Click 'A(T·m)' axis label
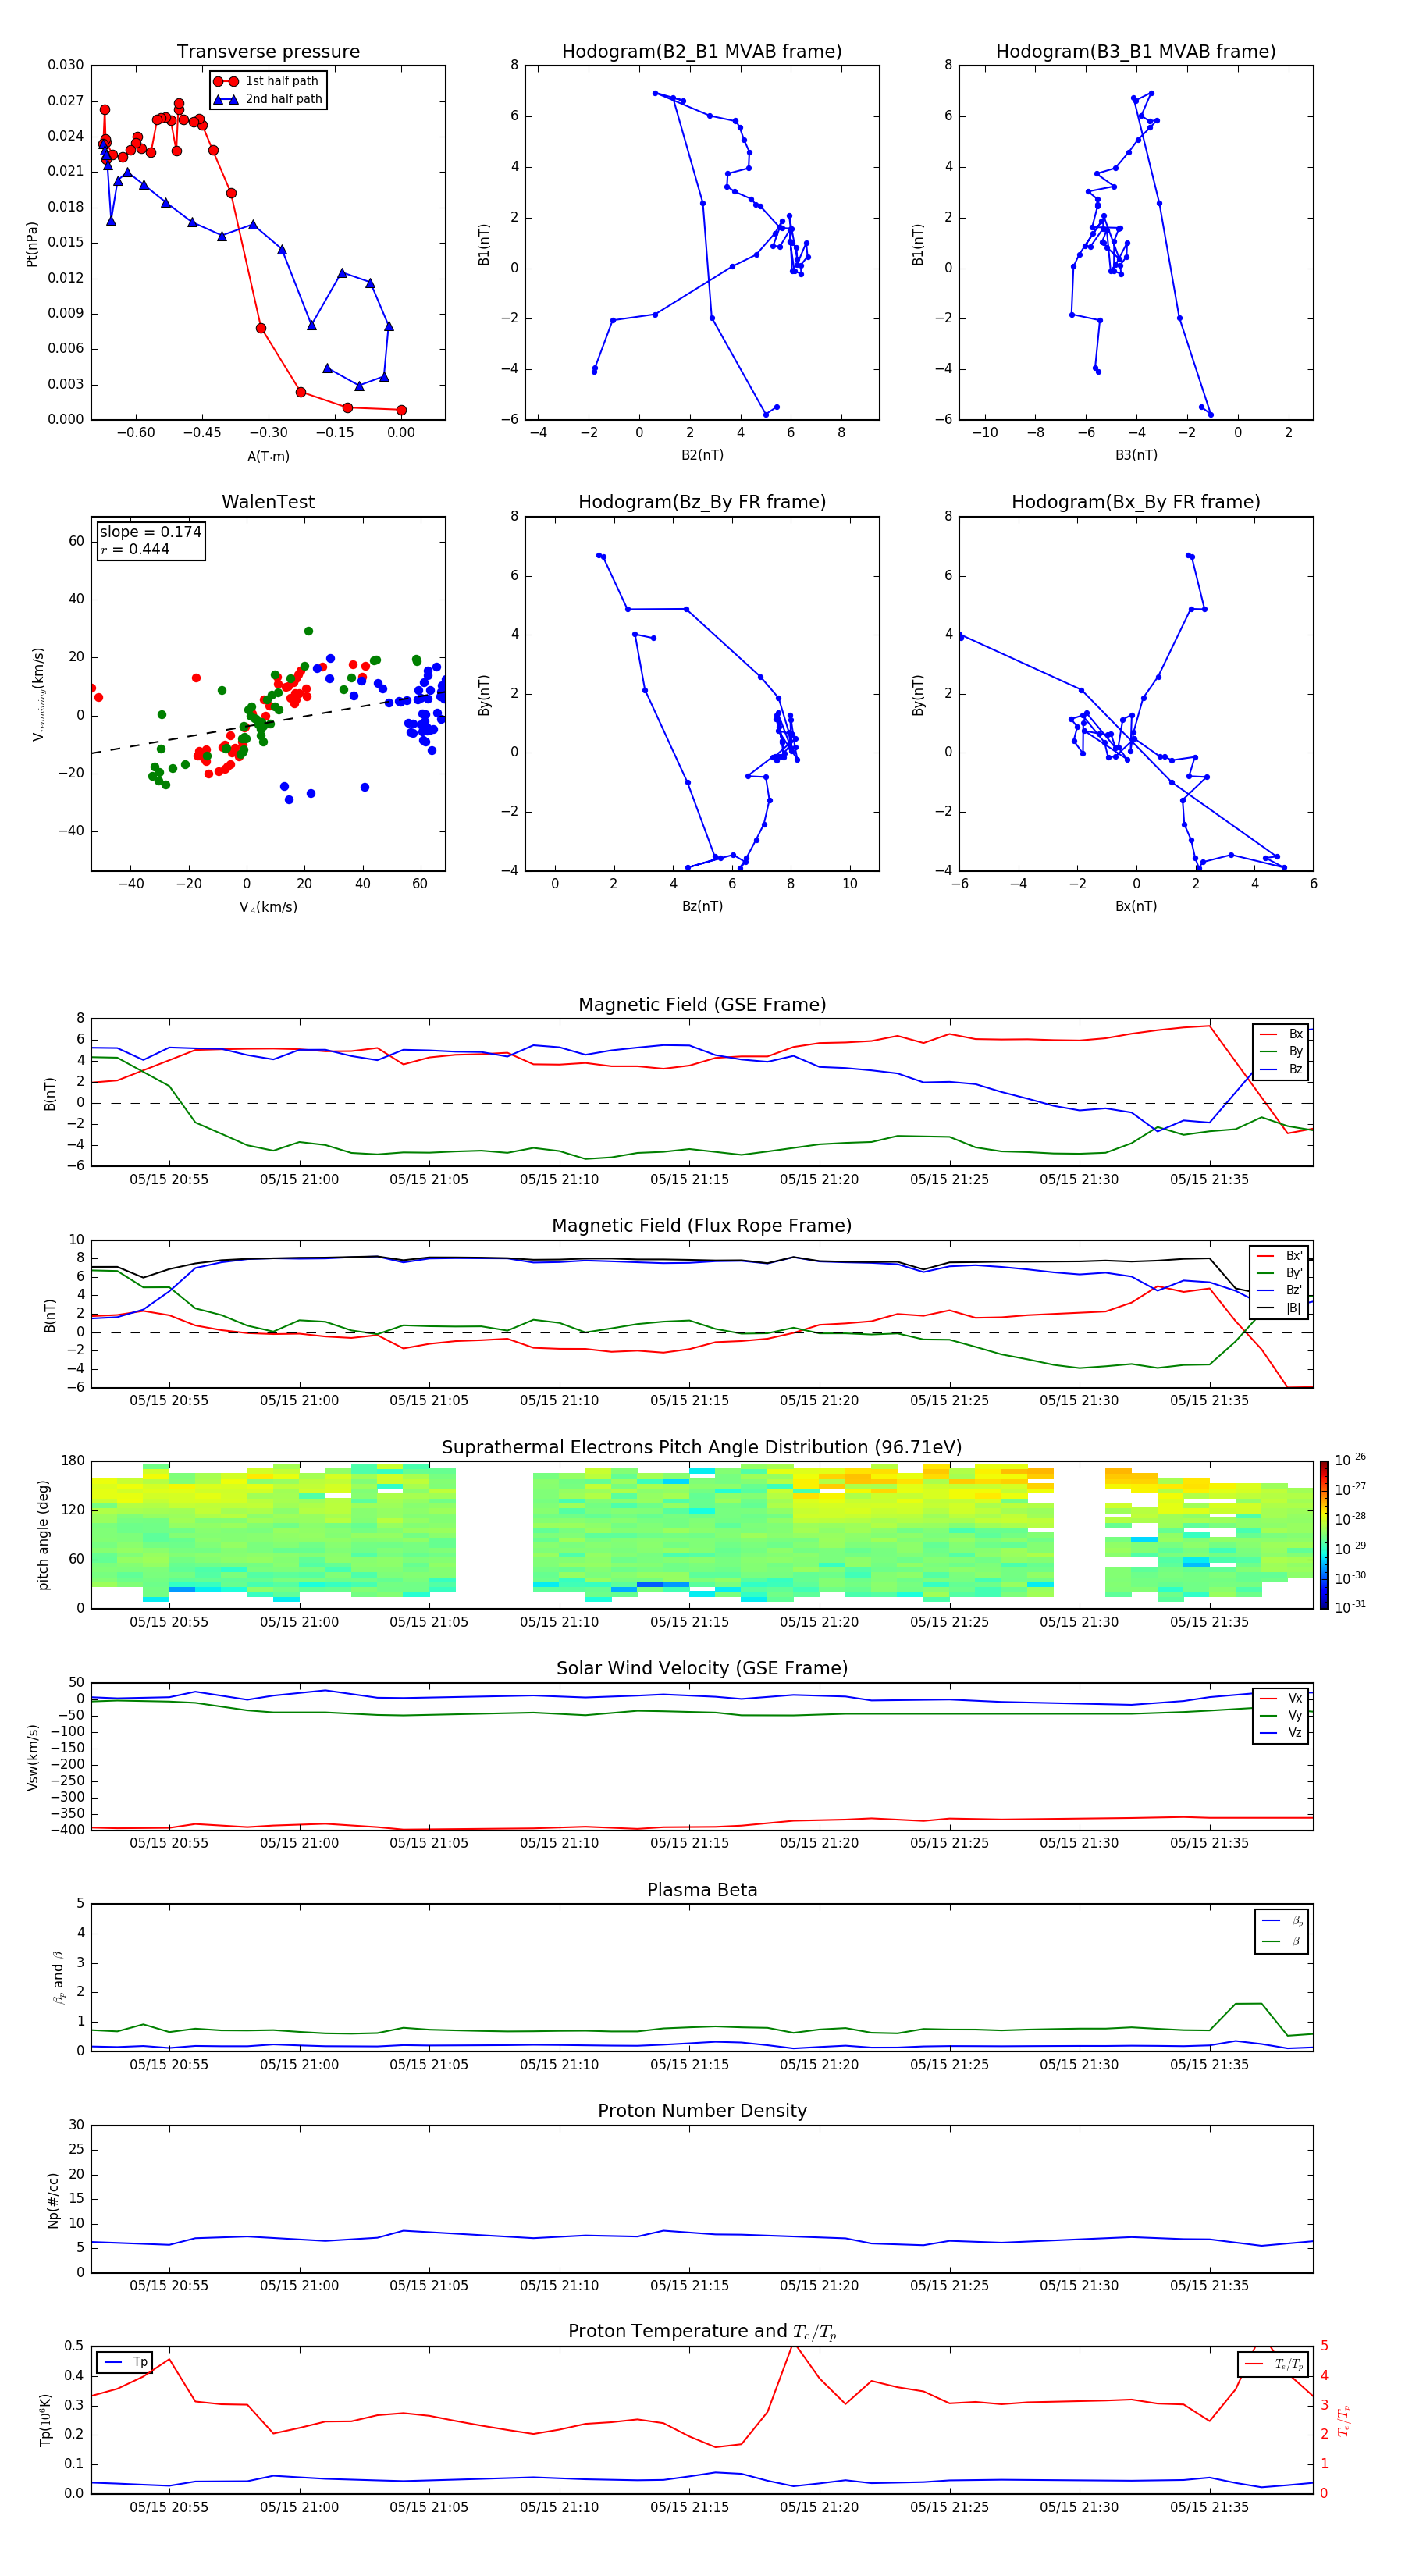This screenshot has height=2576, width=1405. coord(268,457)
